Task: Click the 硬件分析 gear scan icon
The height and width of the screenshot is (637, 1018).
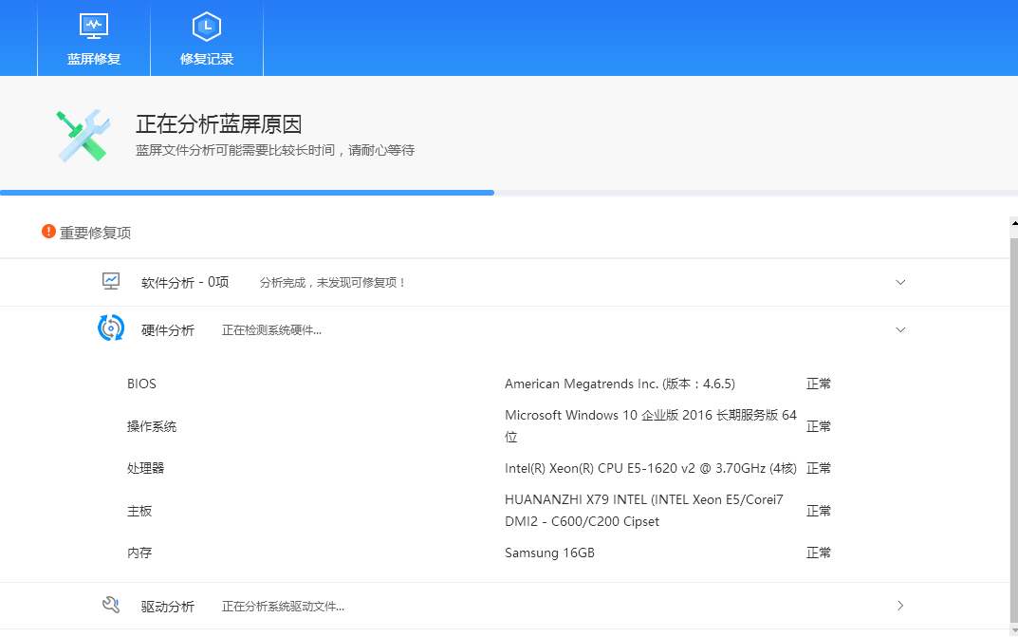Action: pos(111,328)
